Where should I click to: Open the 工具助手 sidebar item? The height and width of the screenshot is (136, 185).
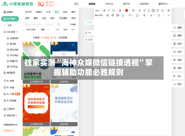tap(9, 109)
